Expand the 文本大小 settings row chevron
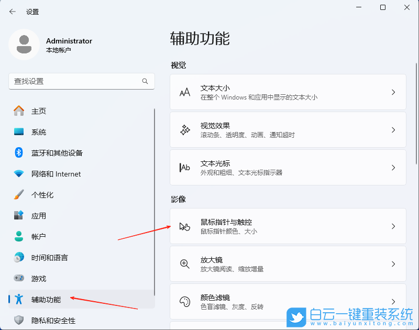The image size is (419, 330). pos(393,92)
